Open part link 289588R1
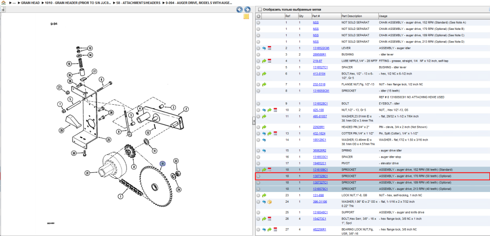 (319, 55)
